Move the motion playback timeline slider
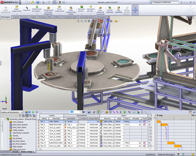The height and width of the screenshot is (156, 196). click(41, 112)
